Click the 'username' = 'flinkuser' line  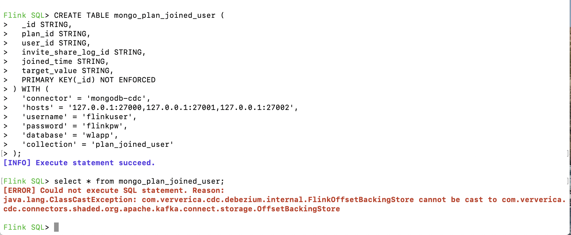[x=79, y=117]
